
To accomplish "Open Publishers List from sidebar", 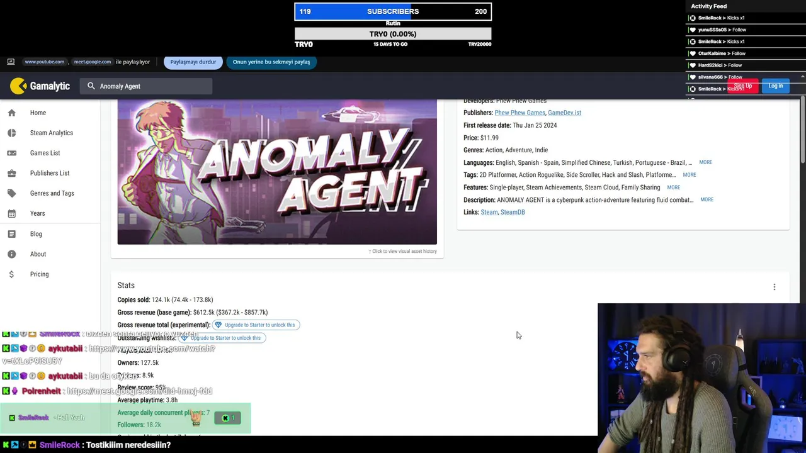I will click(50, 173).
